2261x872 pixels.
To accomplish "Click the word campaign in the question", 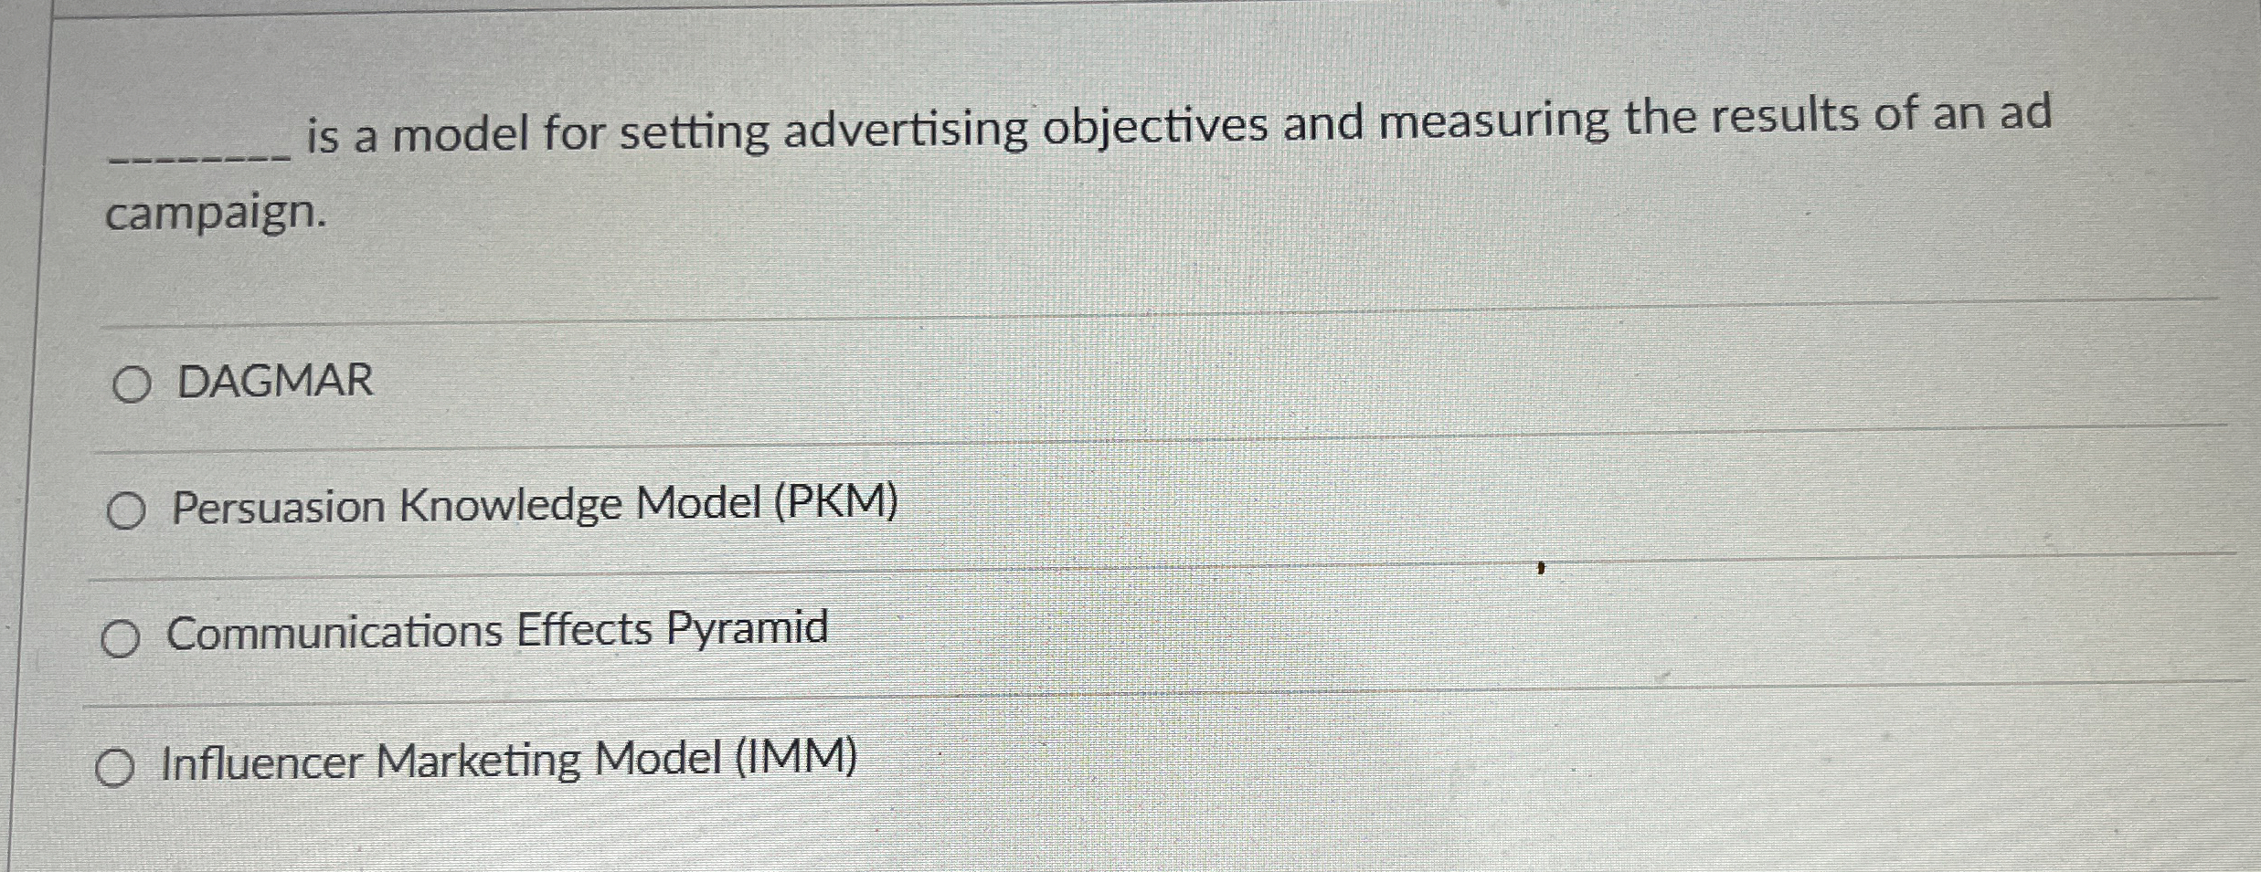I will [x=217, y=216].
